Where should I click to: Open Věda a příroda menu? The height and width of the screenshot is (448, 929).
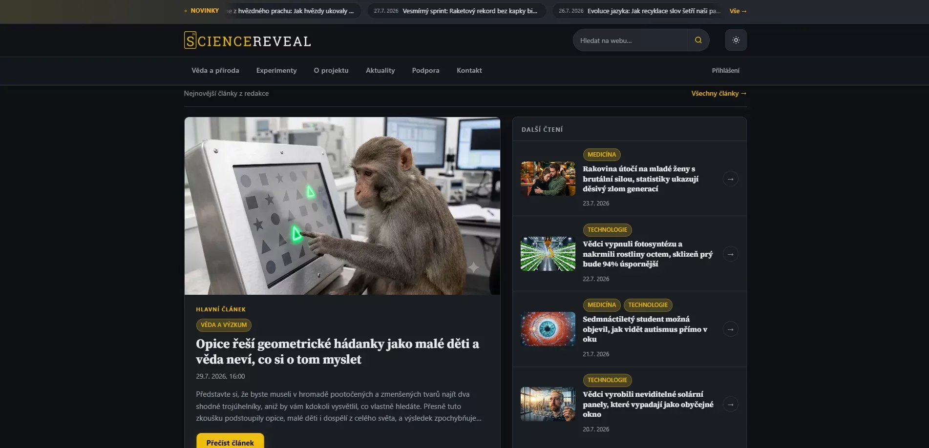coord(215,71)
